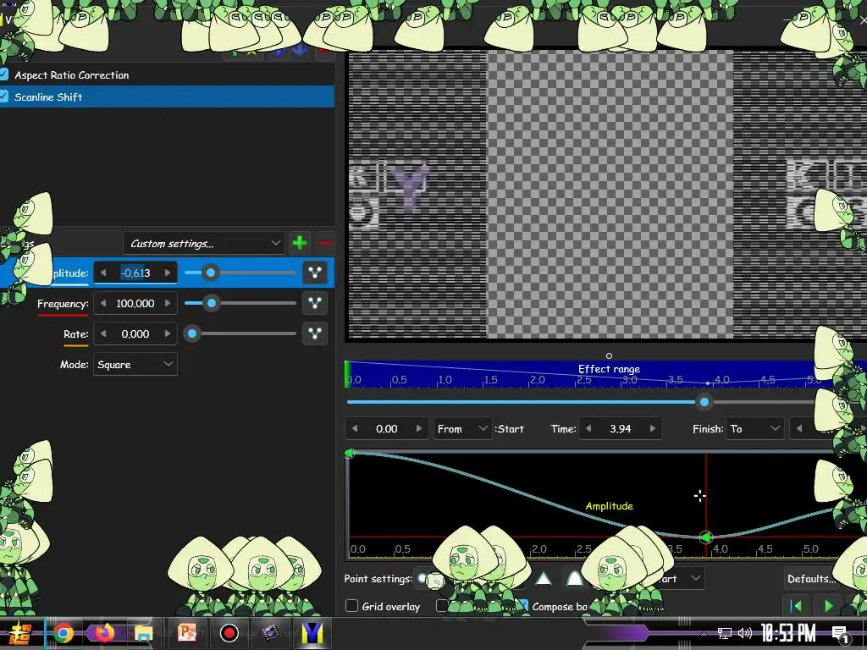Open the Start 'From' dropdown
Screen dimensions: 867x650
point(462,428)
